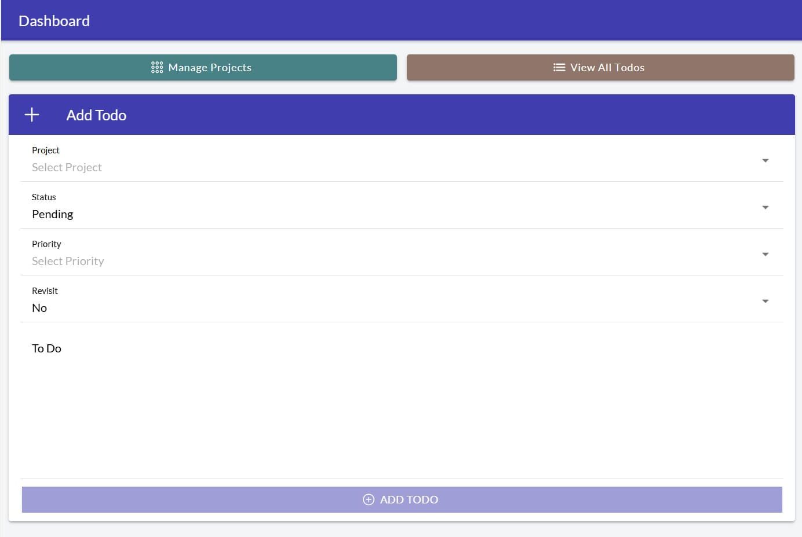Click the Priority field label
The width and height of the screenshot is (802, 537).
click(x=46, y=244)
